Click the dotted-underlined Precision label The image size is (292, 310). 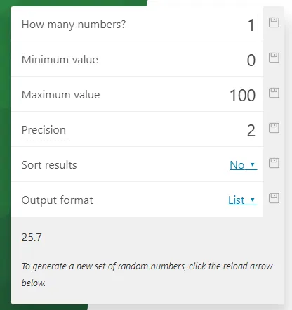click(44, 130)
